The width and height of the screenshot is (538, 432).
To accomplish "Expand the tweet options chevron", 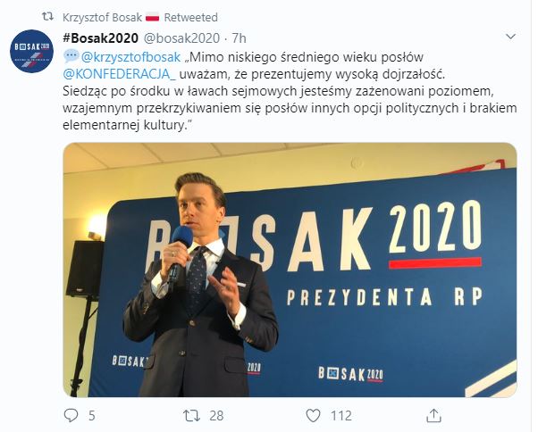I will click(x=511, y=37).
